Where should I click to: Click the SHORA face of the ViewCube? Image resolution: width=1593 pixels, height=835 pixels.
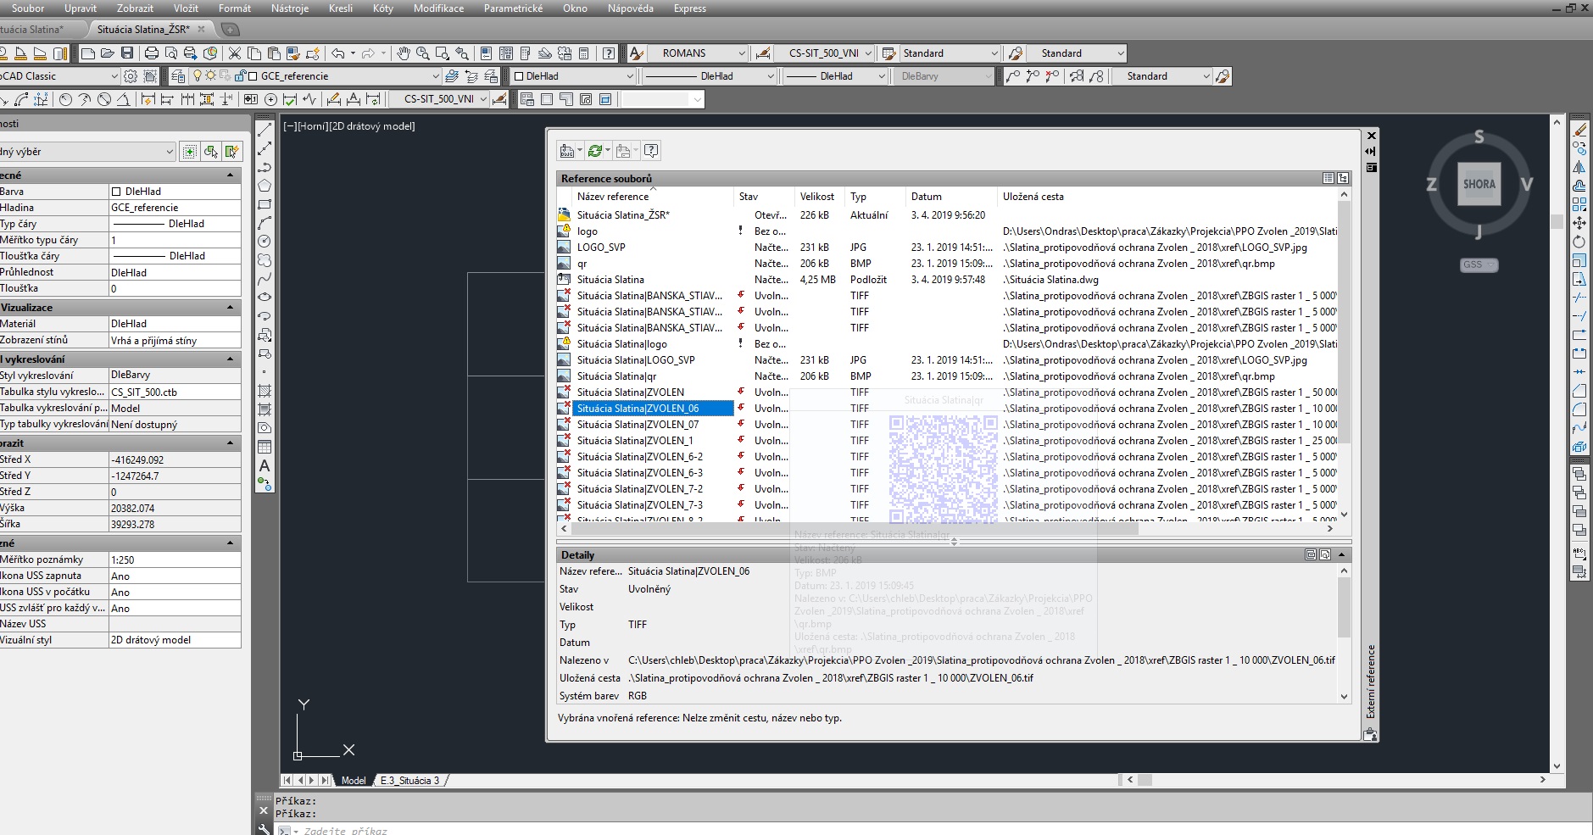pos(1479,185)
